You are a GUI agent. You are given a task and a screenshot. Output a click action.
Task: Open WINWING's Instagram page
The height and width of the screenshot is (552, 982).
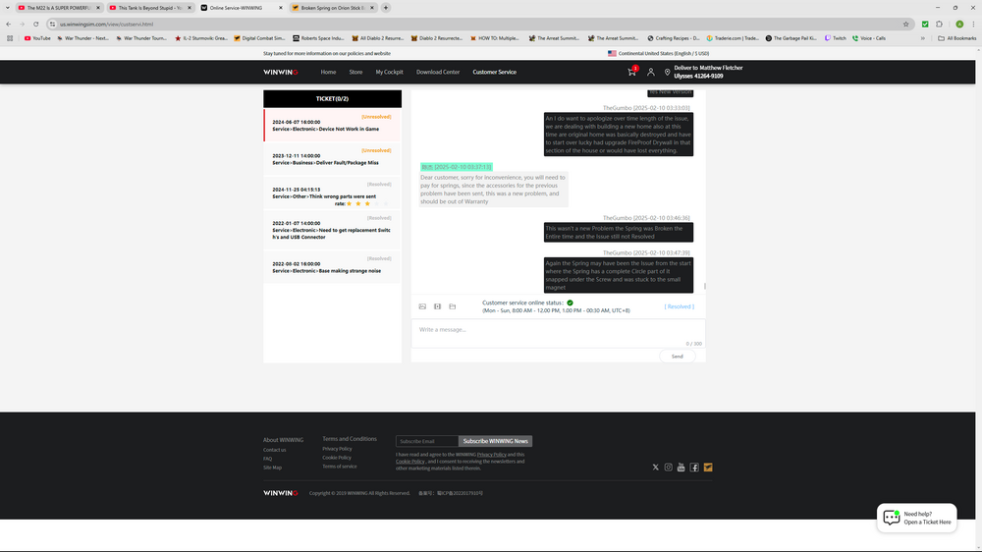[668, 468]
